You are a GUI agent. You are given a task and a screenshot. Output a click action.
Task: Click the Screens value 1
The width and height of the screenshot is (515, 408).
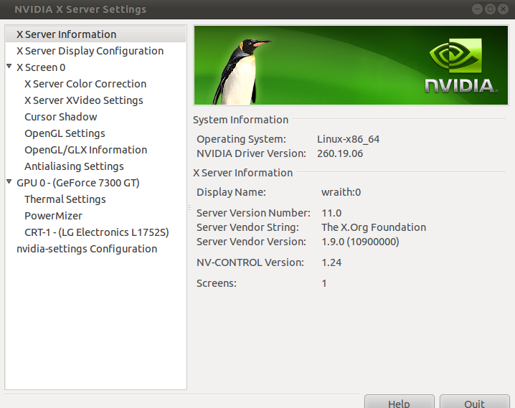tap(324, 283)
